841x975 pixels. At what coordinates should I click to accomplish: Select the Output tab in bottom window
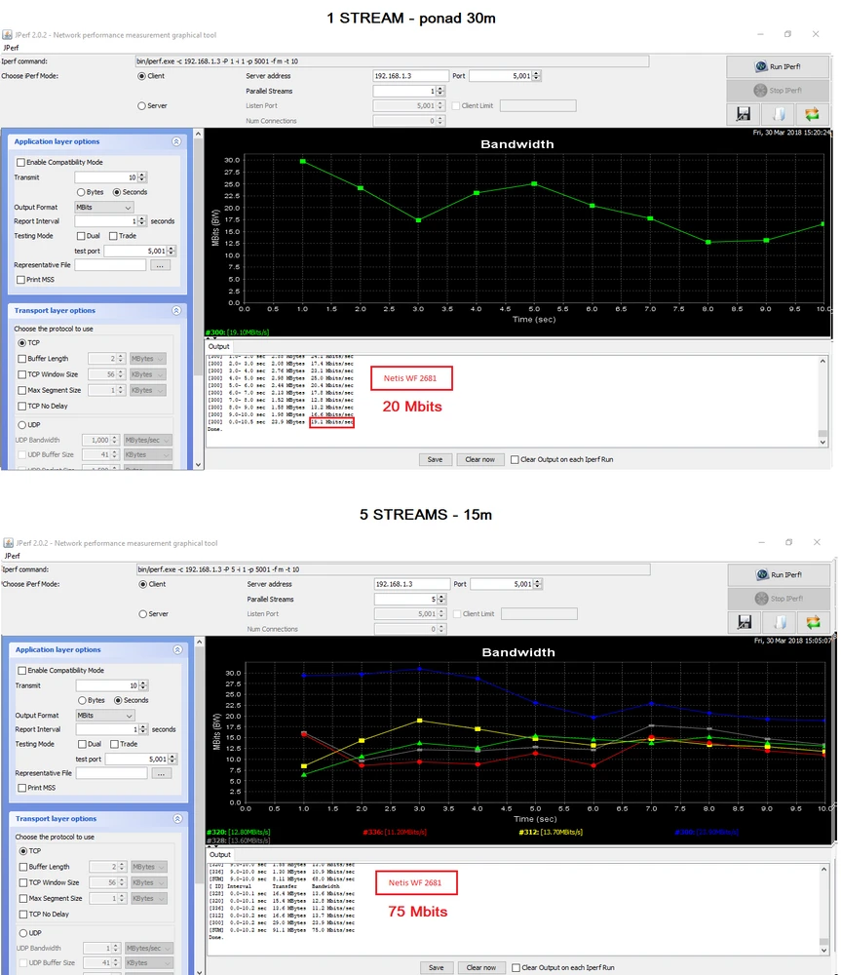pos(219,854)
